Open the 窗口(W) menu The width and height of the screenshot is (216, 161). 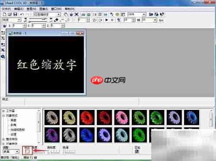point(56,9)
